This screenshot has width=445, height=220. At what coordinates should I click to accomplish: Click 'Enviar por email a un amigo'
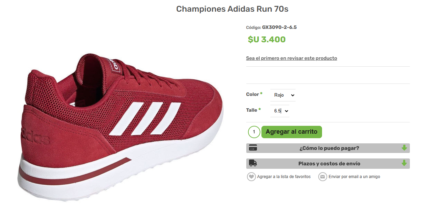click(x=354, y=177)
